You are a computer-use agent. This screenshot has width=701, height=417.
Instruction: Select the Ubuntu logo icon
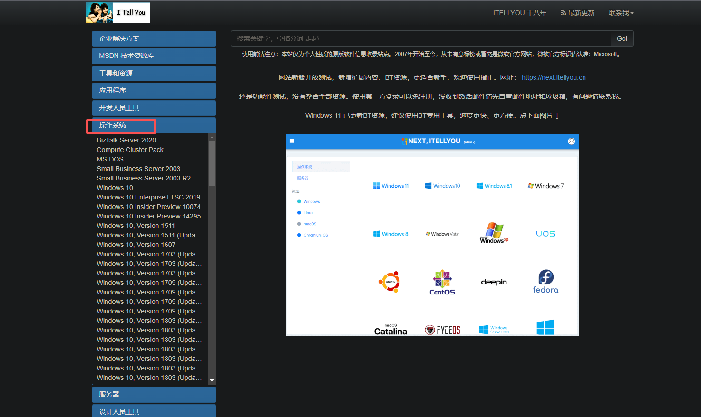[x=390, y=281]
